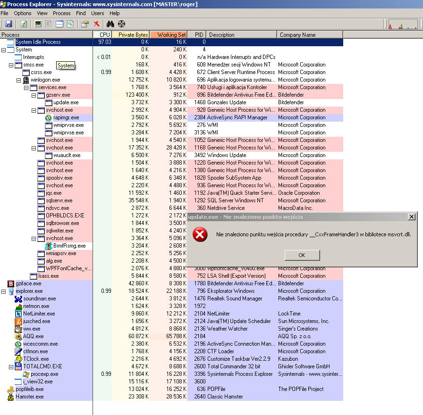This screenshot has height=415, width=423.
Task: Click the gziface.exe Bitdefender icon
Action: pos(10,283)
